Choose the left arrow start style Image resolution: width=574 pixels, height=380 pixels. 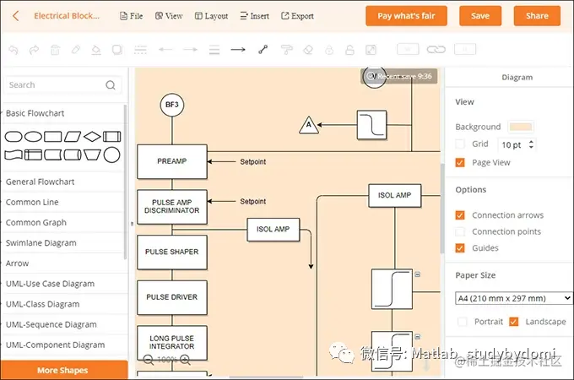click(165, 50)
